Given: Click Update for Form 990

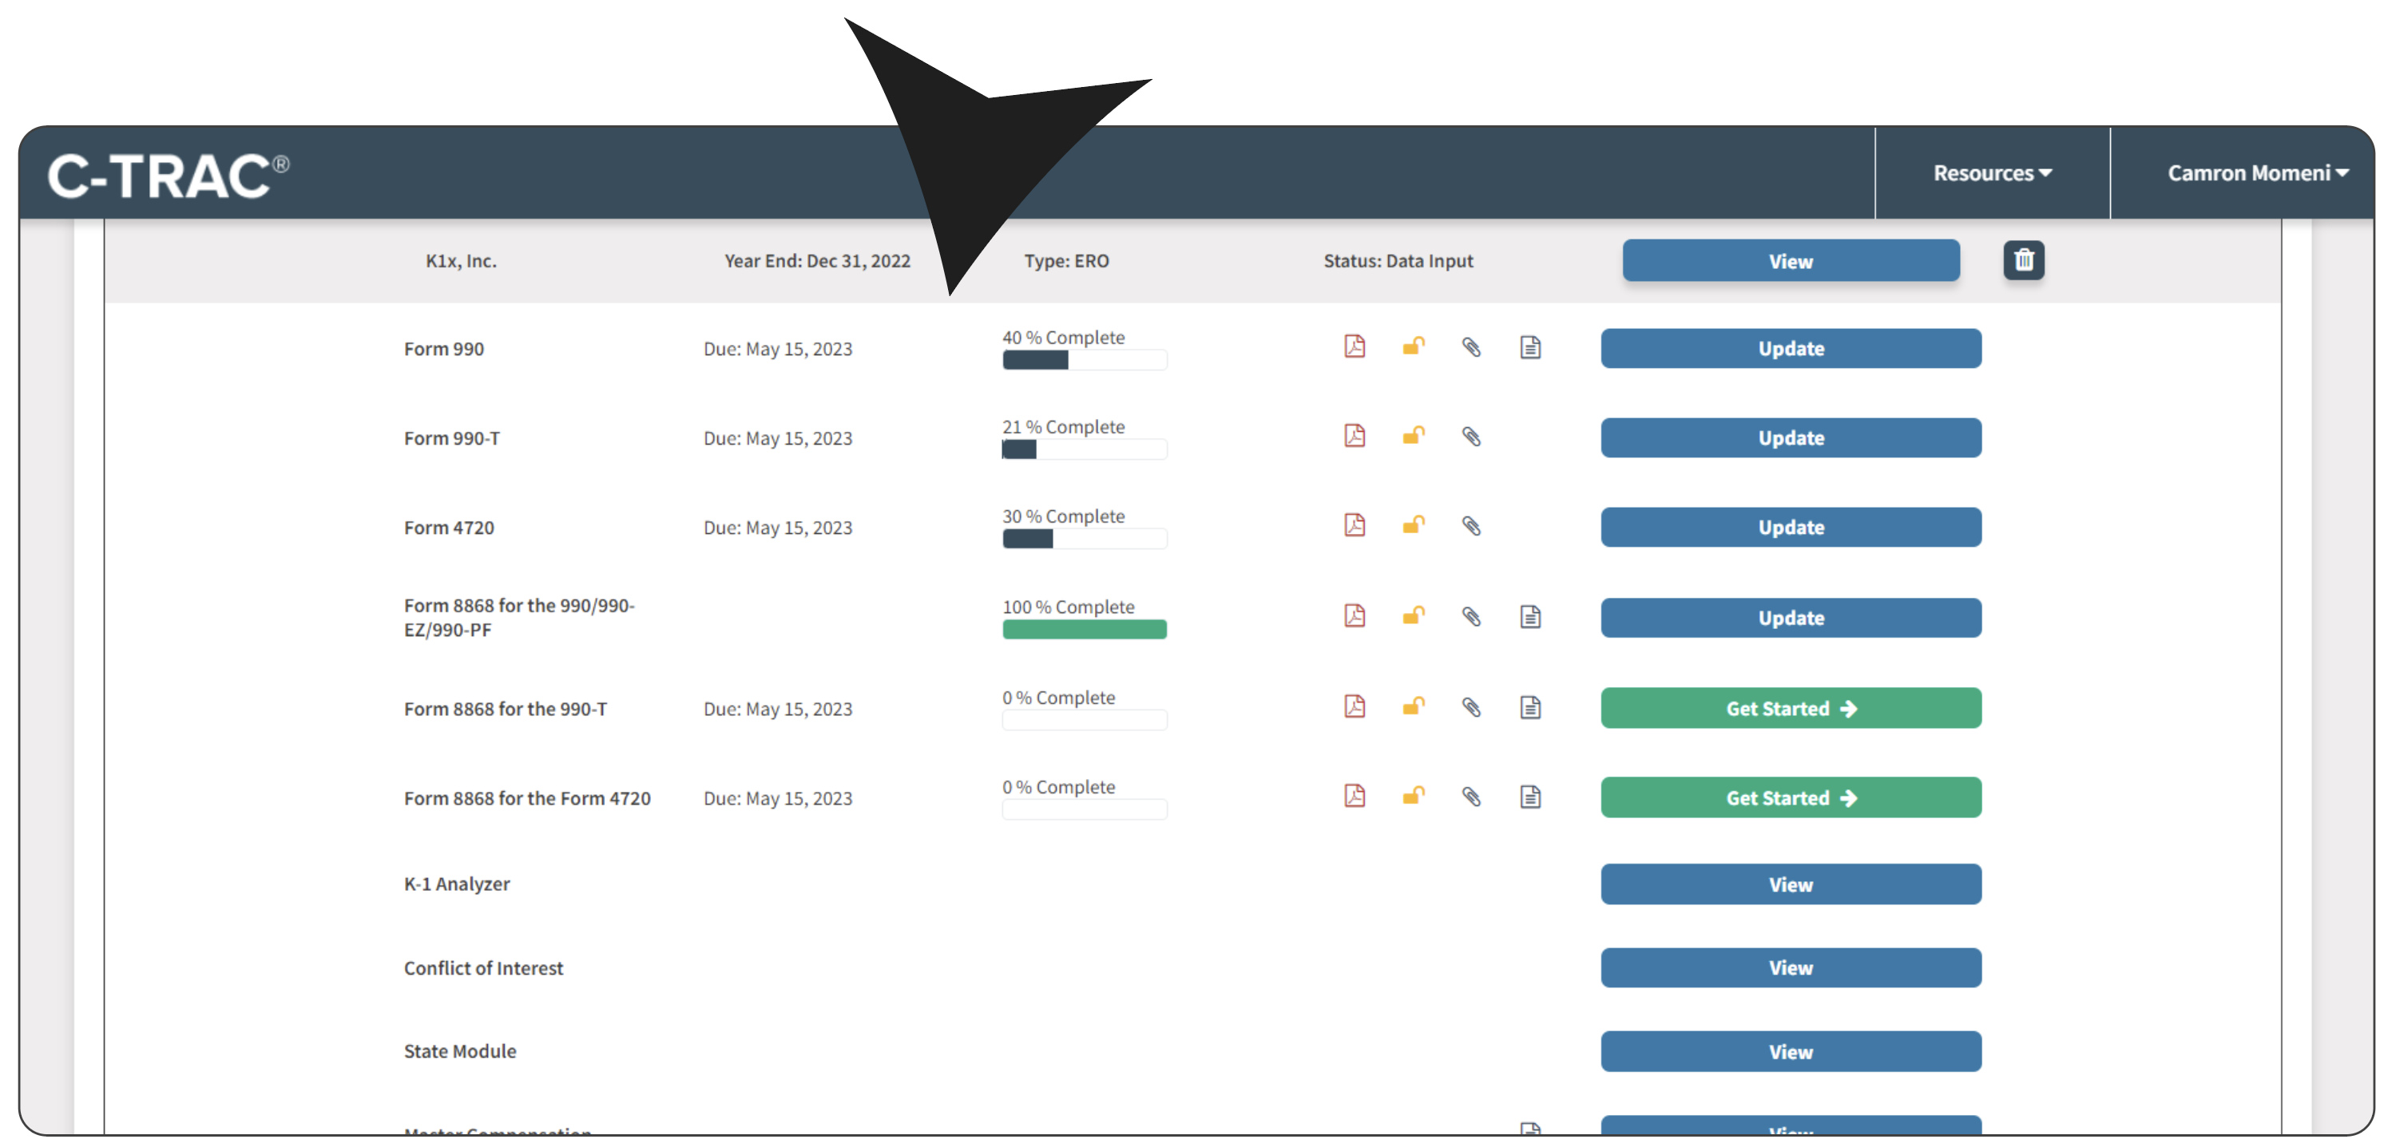Looking at the screenshot, I should tap(1790, 348).
